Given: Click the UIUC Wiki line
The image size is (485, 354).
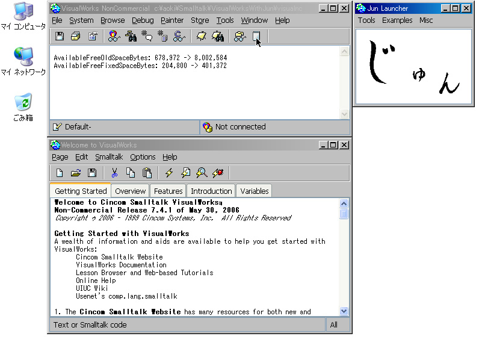Looking at the screenshot, I should pyautogui.click(x=92, y=288).
